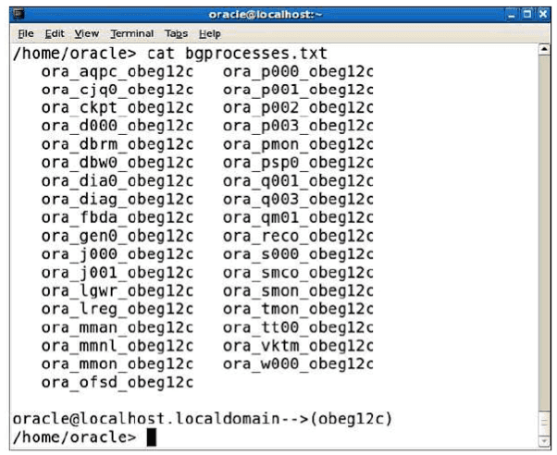Click the oracle@localhost title bar

[278, 14]
